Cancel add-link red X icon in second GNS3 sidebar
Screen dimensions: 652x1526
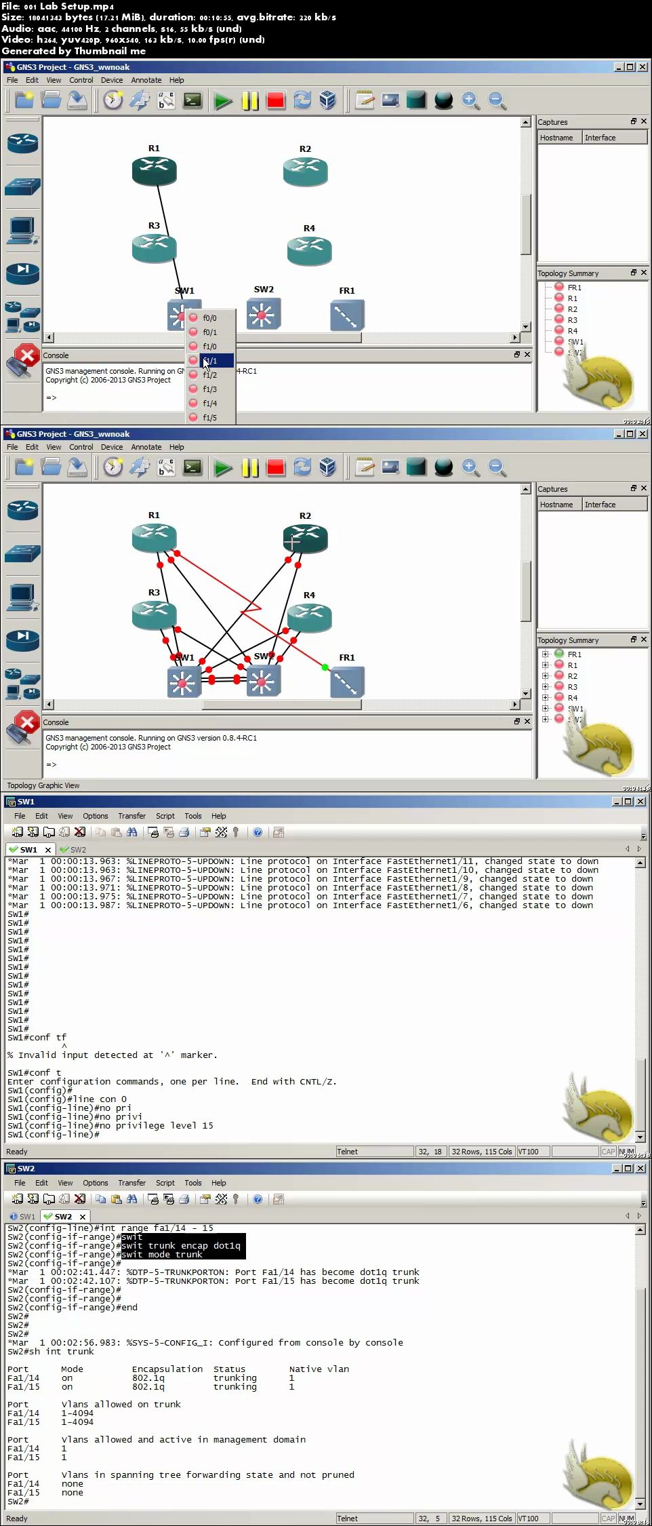pos(23,728)
